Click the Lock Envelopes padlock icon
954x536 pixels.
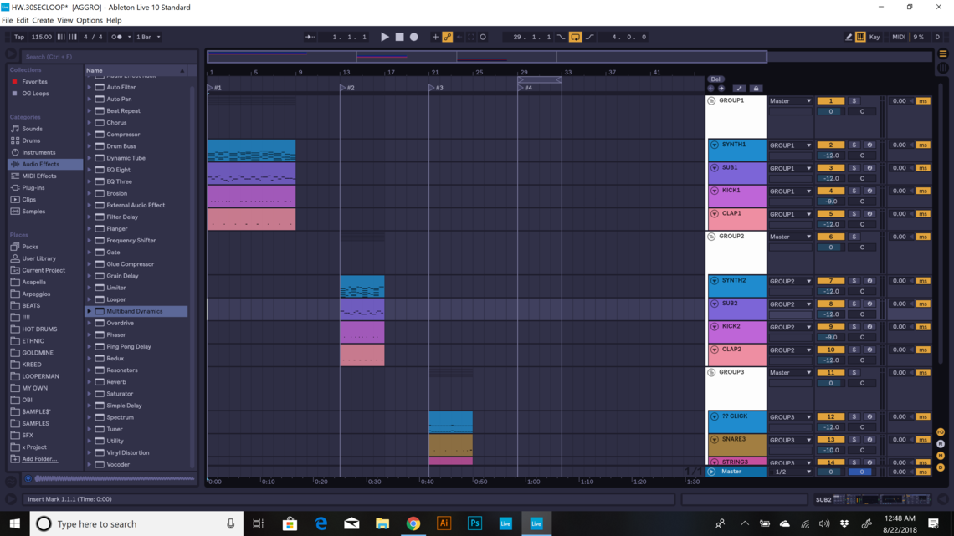[756, 89]
